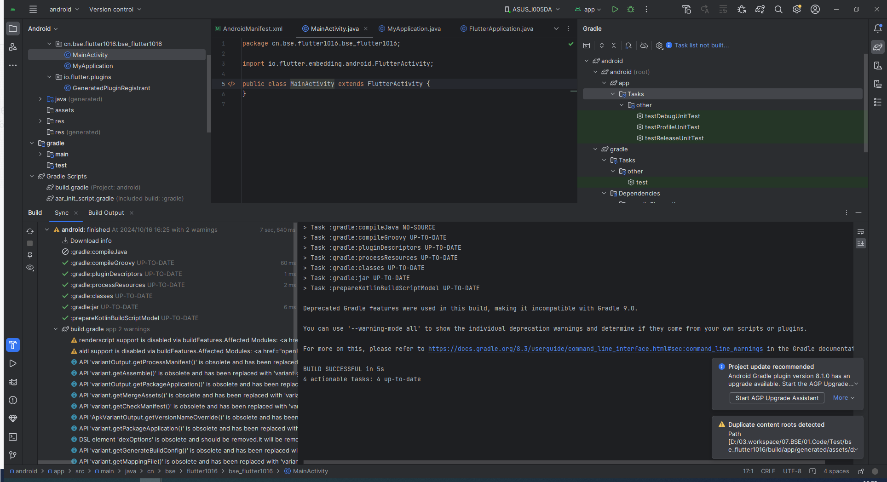This screenshot has width=887, height=482.
Task: Select testDebugUnitTest Gradle task
Action: click(x=672, y=116)
